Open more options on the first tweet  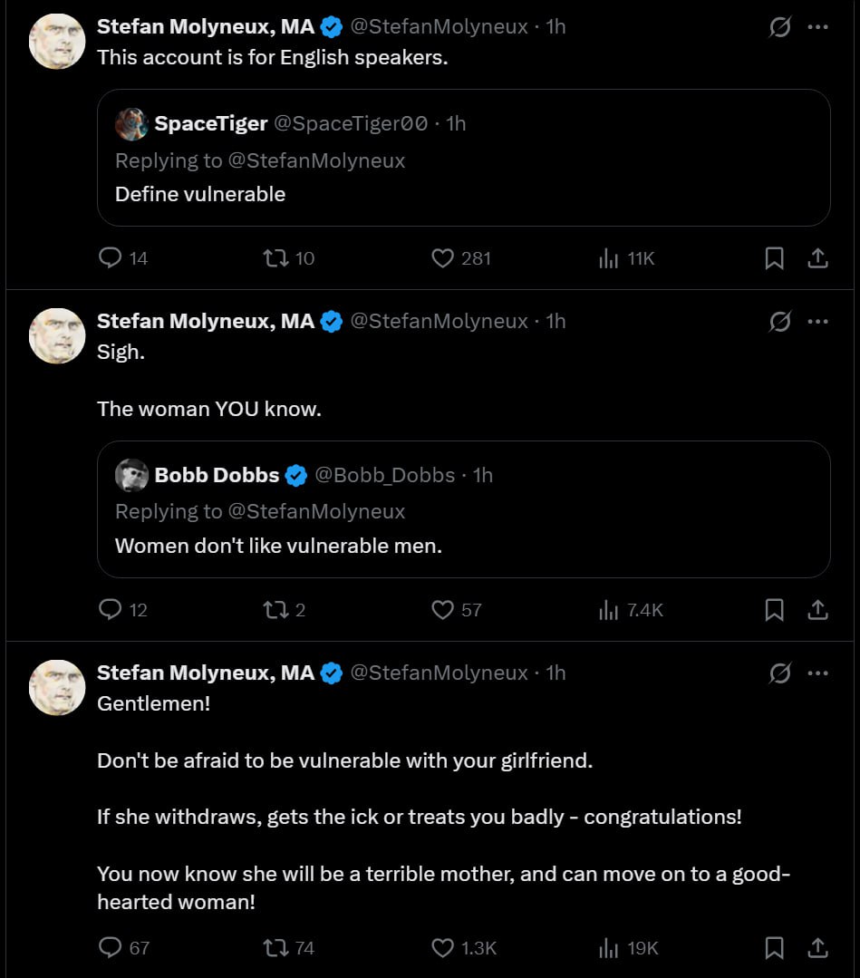pos(817,27)
